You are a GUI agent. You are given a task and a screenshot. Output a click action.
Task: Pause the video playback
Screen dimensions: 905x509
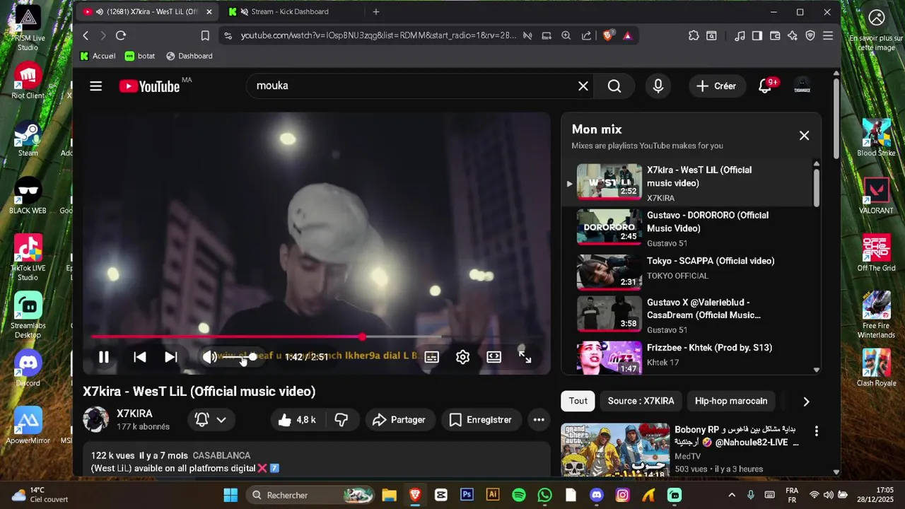(x=103, y=357)
